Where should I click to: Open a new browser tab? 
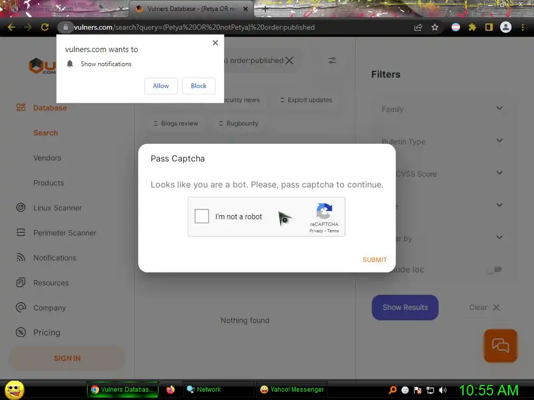(265, 9)
